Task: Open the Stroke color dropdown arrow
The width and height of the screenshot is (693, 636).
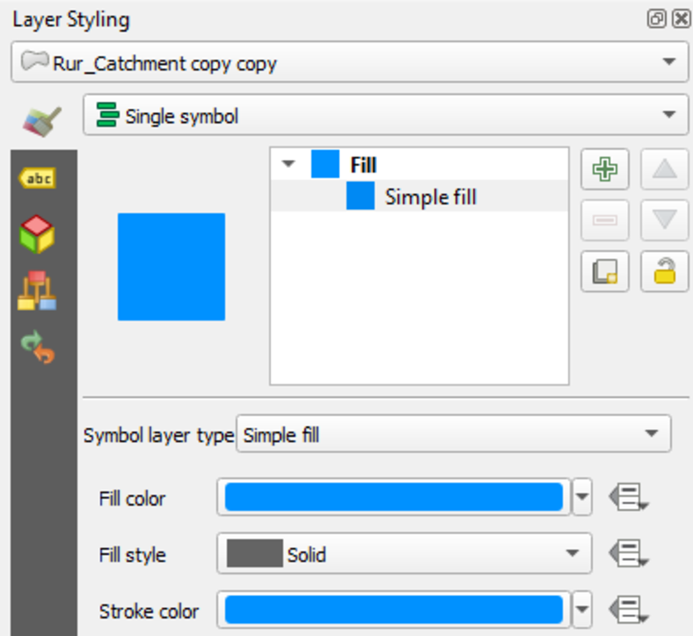Action: click(582, 610)
